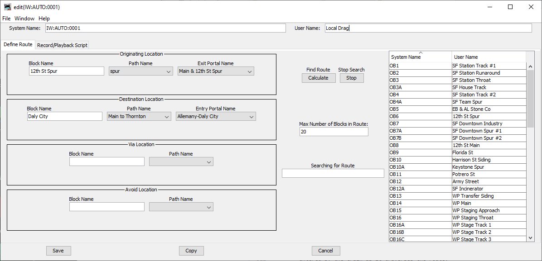
Task: Switch to the Record/Playback Script tab
Action: pyautogui.click(x=62, y=45)
